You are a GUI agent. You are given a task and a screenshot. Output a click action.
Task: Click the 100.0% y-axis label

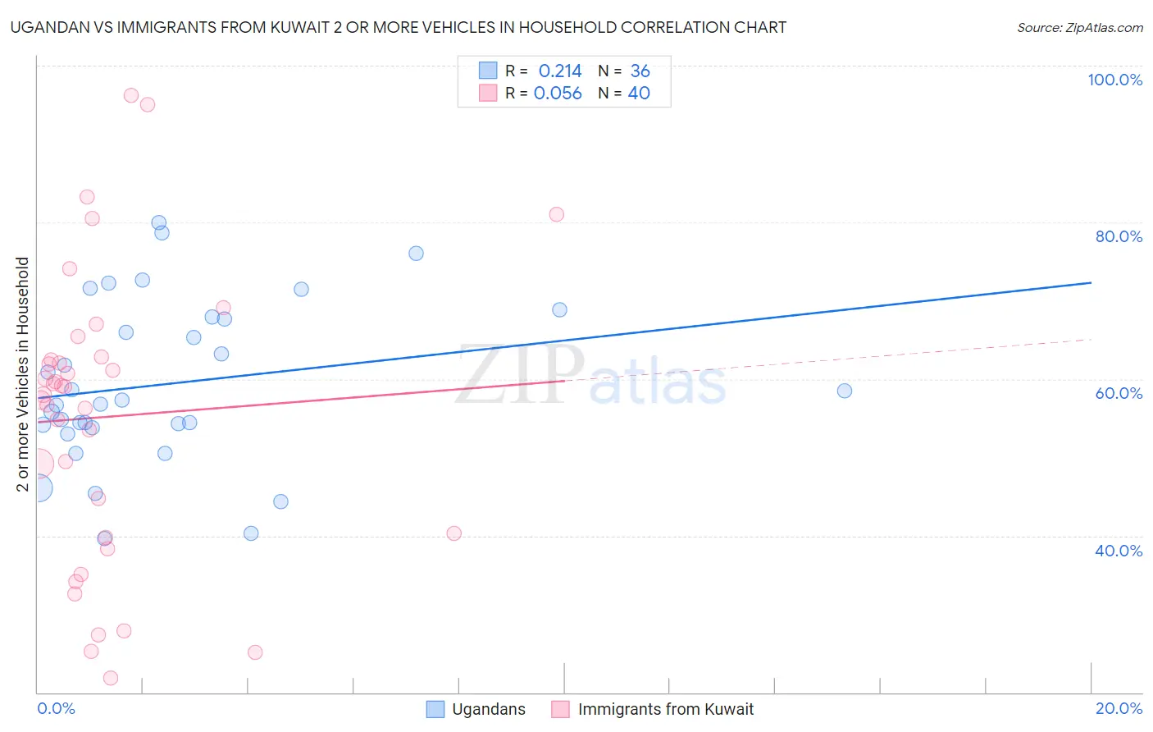1114,80
